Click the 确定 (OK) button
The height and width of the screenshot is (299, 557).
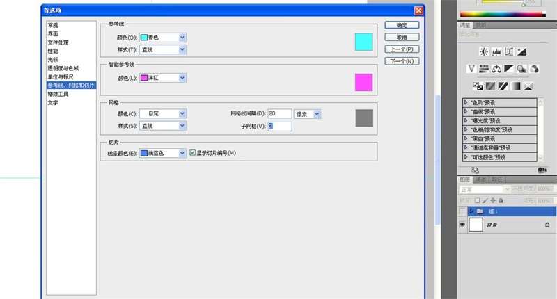tap(402, 25)
